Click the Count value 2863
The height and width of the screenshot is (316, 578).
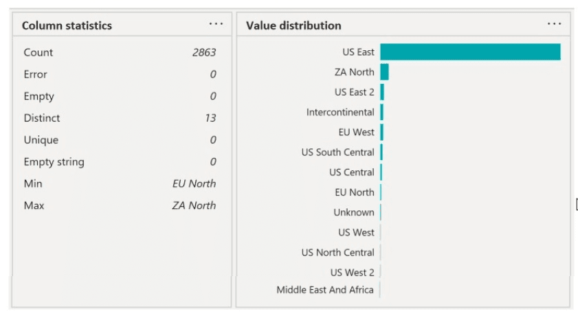click(204, 53)
